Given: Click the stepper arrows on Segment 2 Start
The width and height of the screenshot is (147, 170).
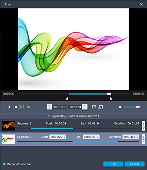Looking at the screenshot, I should click(65, 137).
